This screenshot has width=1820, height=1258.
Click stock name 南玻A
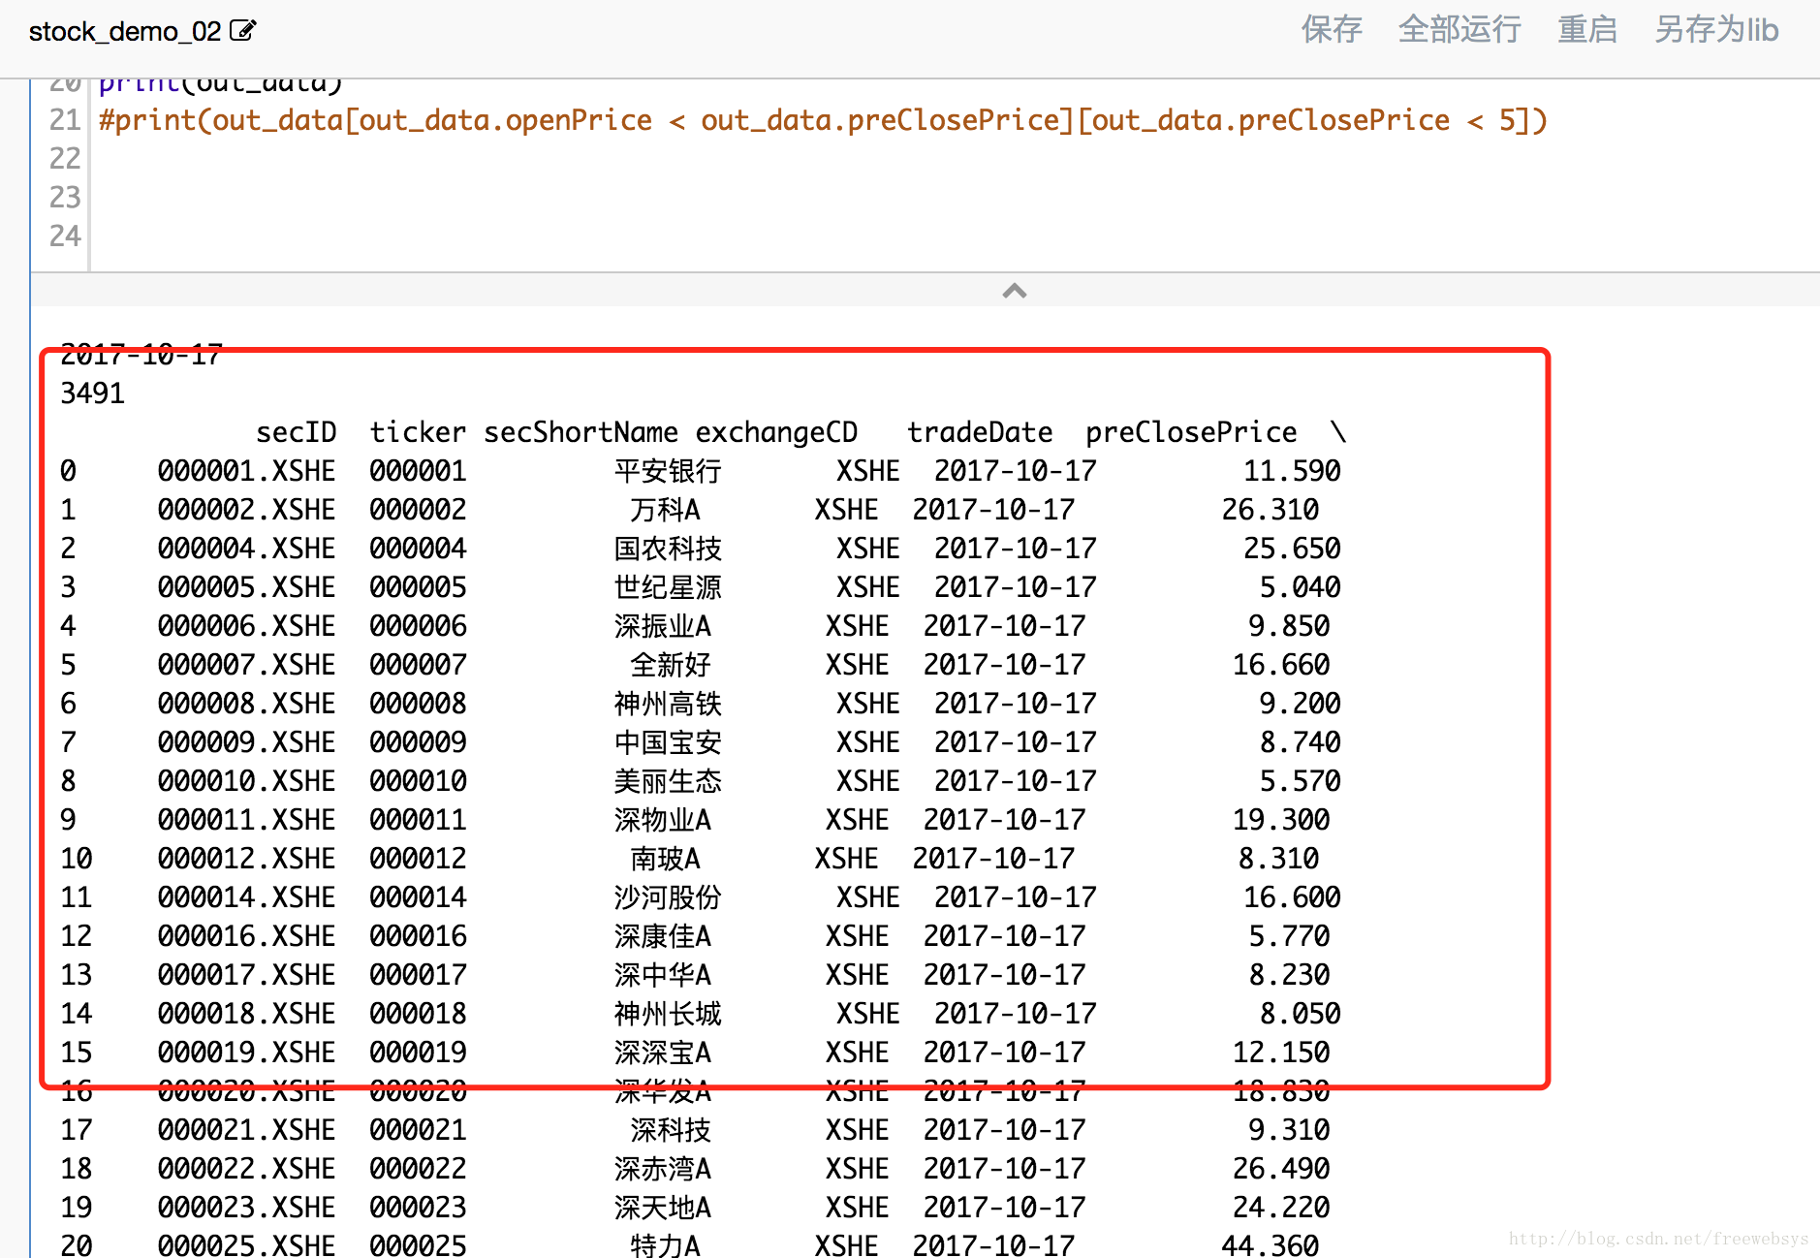(665, 859)
